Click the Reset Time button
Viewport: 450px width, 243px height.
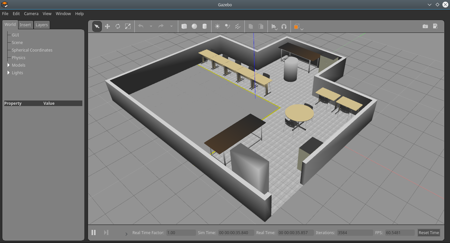429,232
